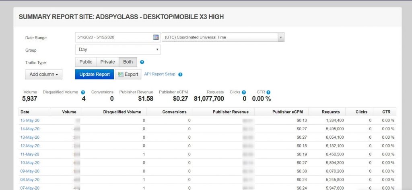Select the Public traffic type
The width and height of the screenshot is (412, 190).
(86, 62)
